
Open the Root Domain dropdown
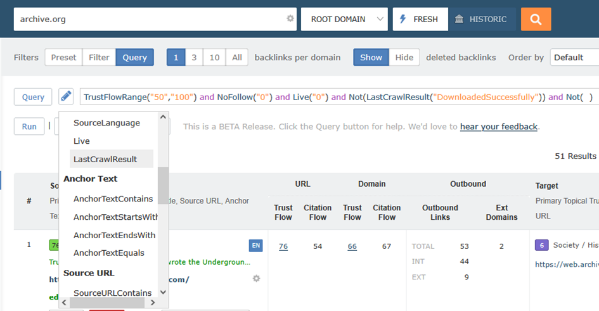point(344,19)
